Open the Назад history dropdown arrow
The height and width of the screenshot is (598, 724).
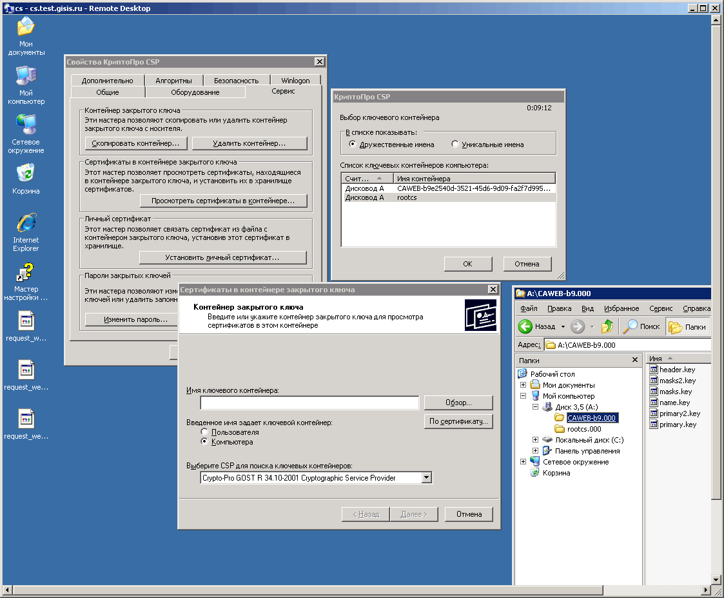point(563,326)
